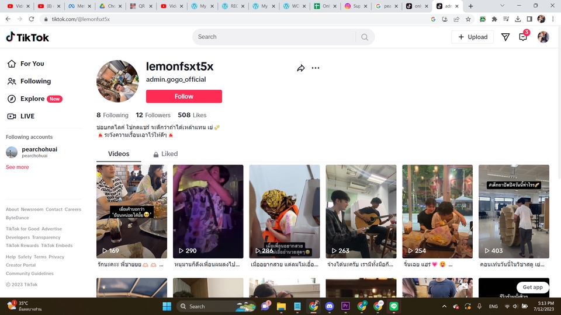Click the 12 Followers count

pos(153,115)
